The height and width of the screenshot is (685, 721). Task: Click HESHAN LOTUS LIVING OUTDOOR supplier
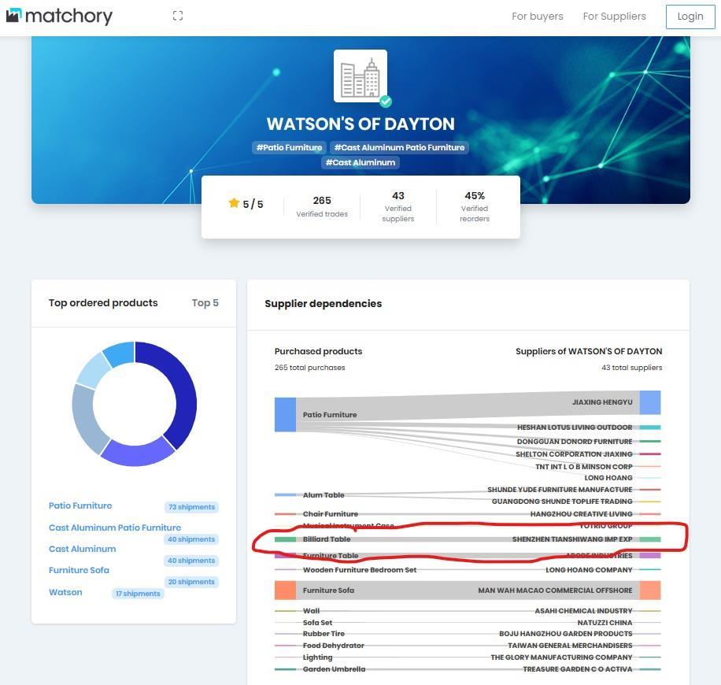click(575, 428)
